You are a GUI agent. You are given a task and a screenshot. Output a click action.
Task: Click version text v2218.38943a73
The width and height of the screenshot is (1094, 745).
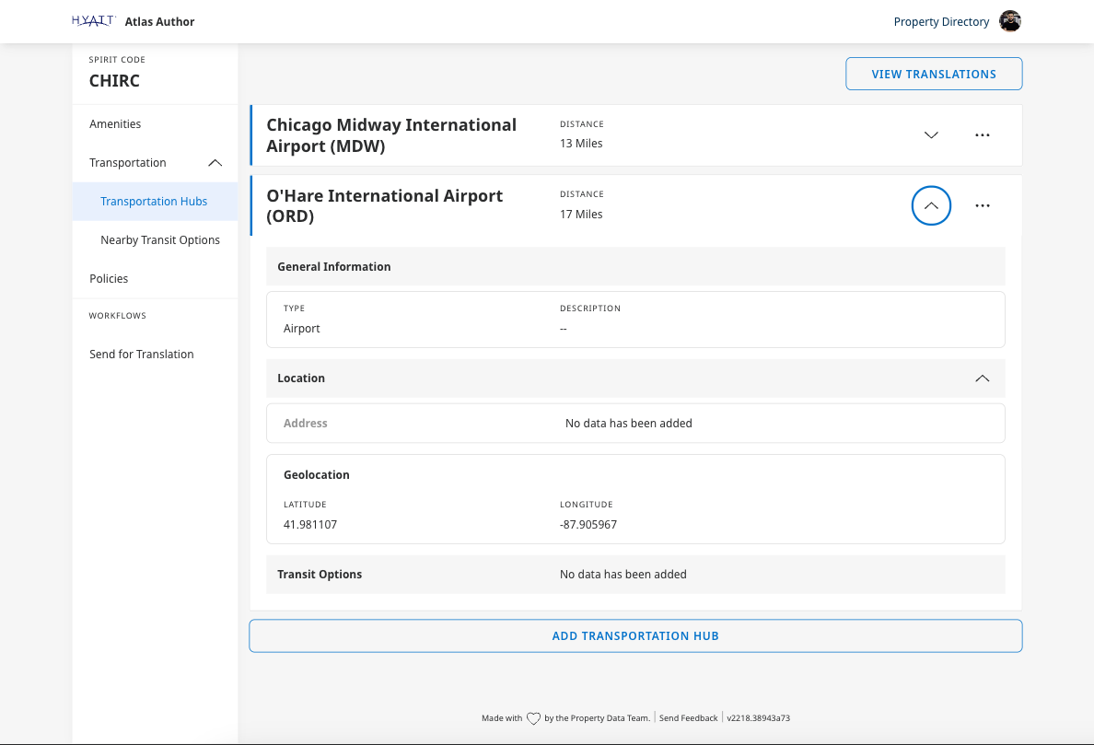pyautogui.click(x=759, y=717)
